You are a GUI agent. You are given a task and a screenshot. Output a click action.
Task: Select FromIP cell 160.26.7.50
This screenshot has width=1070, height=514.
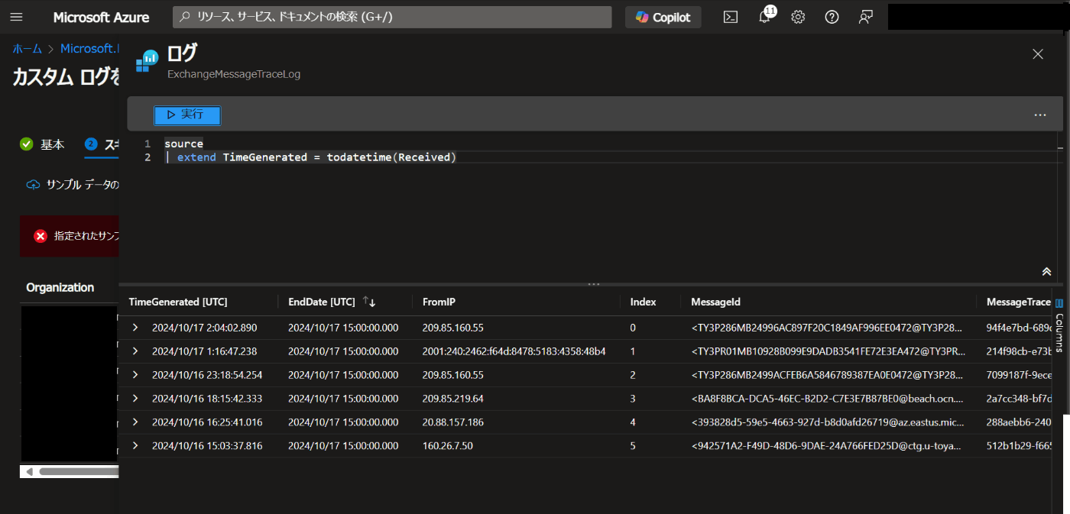click(x=447, y=446)
